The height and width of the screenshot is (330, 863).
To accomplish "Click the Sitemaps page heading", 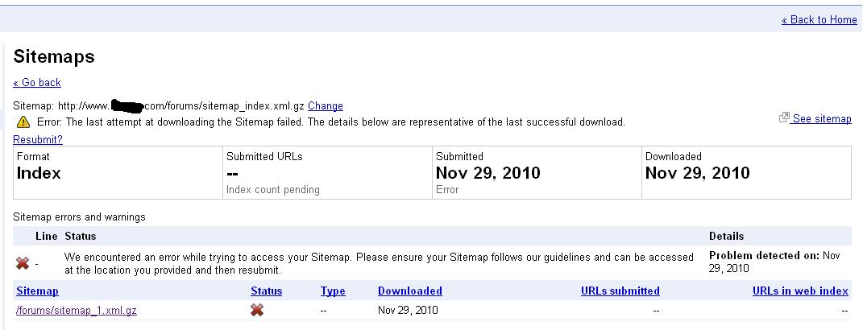I will point(54,56).
